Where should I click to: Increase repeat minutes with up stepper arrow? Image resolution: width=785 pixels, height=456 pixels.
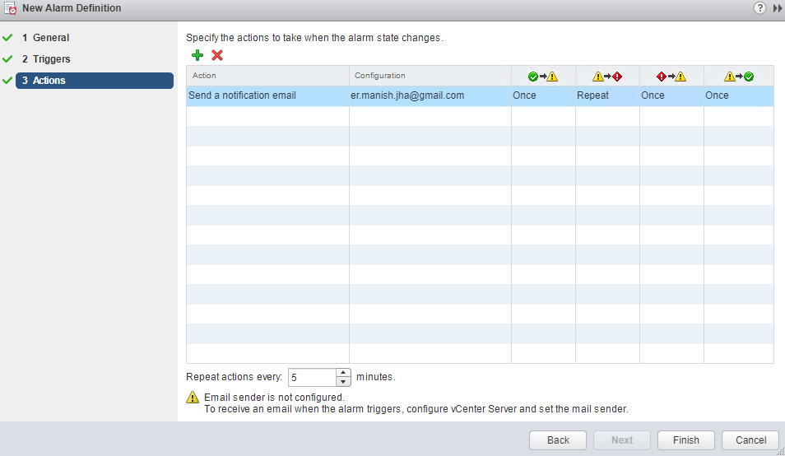(343, 373)
